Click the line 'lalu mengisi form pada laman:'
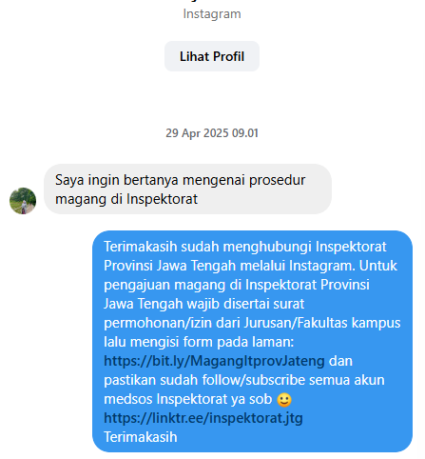The image size is (425, 459). point(199,342)
